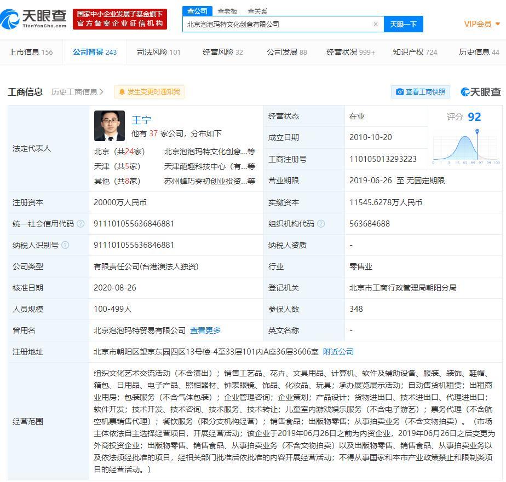Click 零售业 industry value
506x482 pixels.
tap(361, 266)
